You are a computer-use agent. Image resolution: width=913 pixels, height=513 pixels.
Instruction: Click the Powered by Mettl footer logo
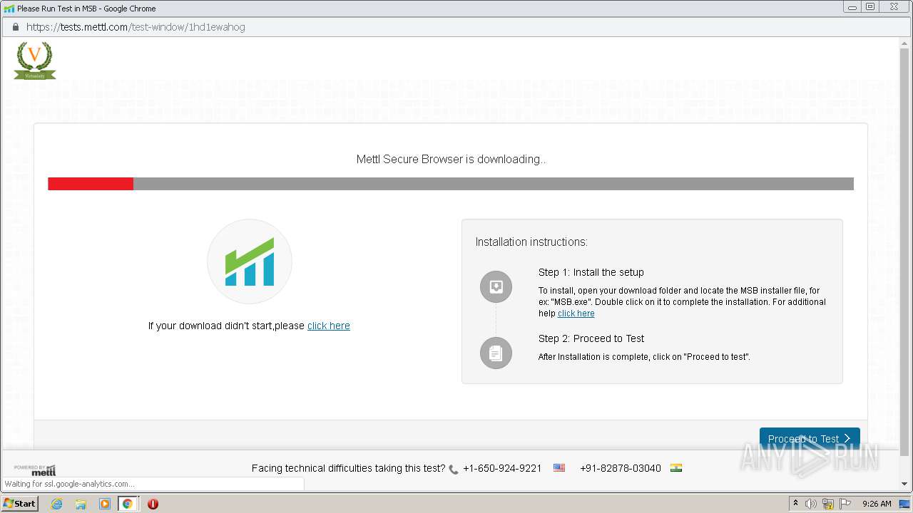pyautogui.click(x=35, y=470)
